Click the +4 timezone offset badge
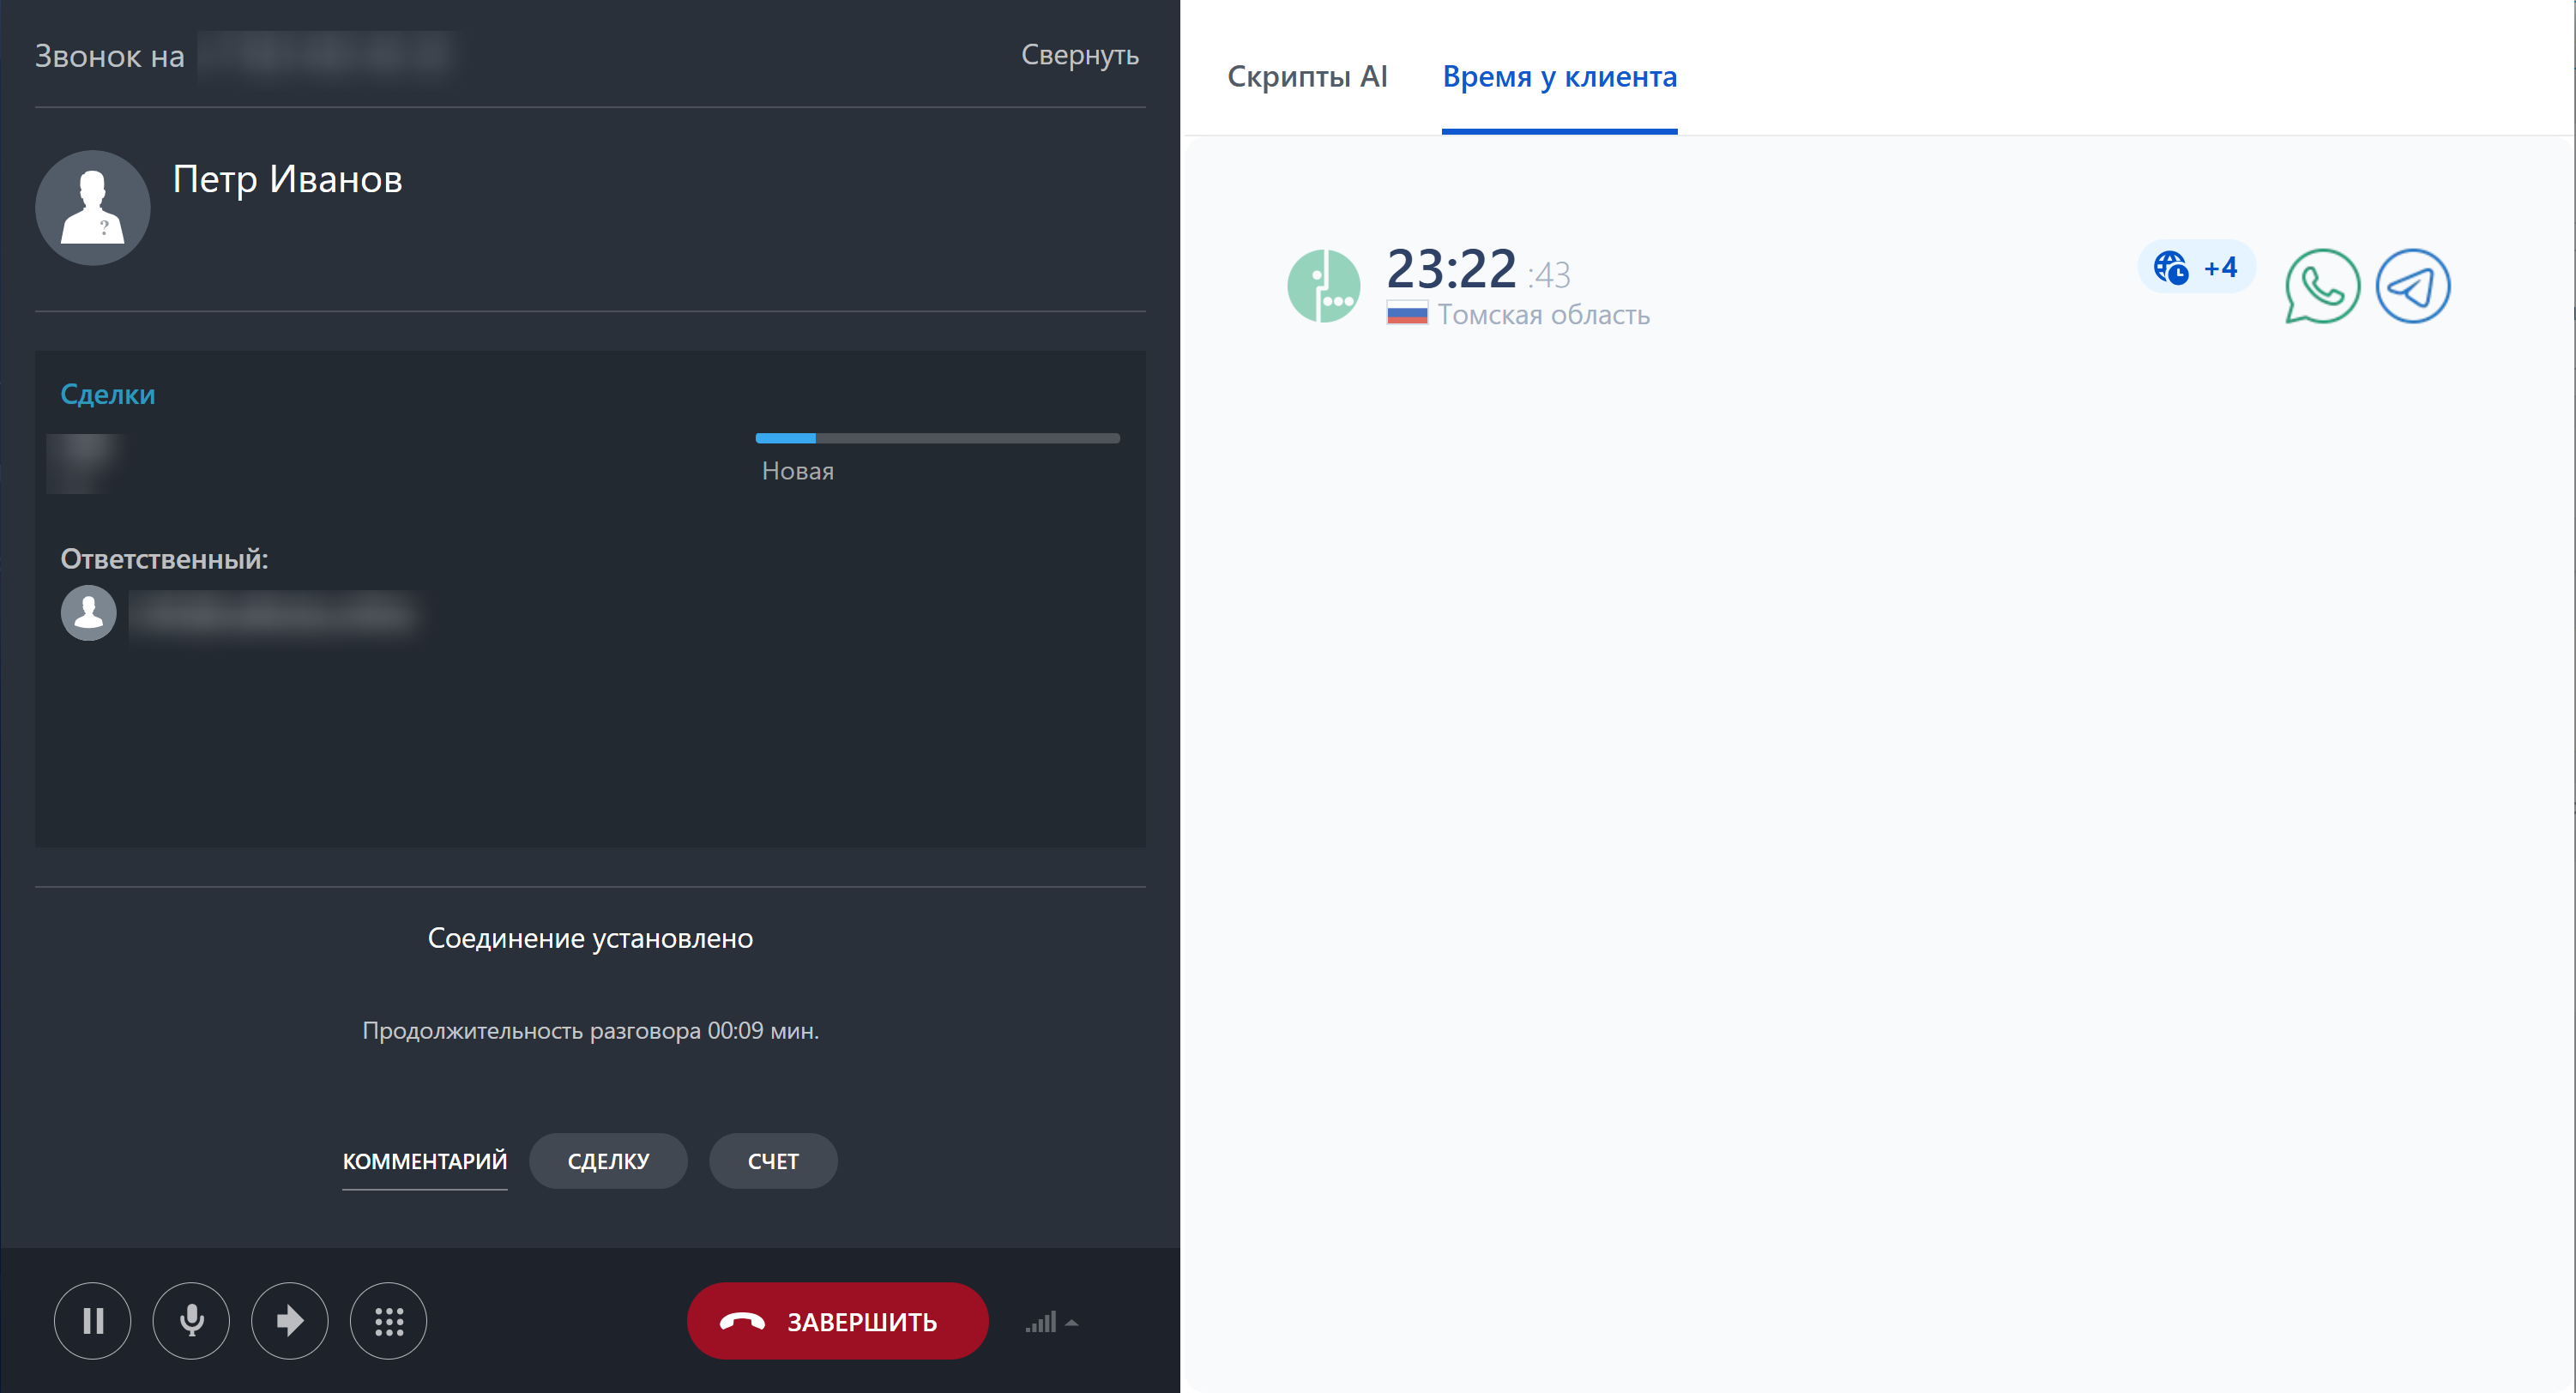 point(2196,267)
